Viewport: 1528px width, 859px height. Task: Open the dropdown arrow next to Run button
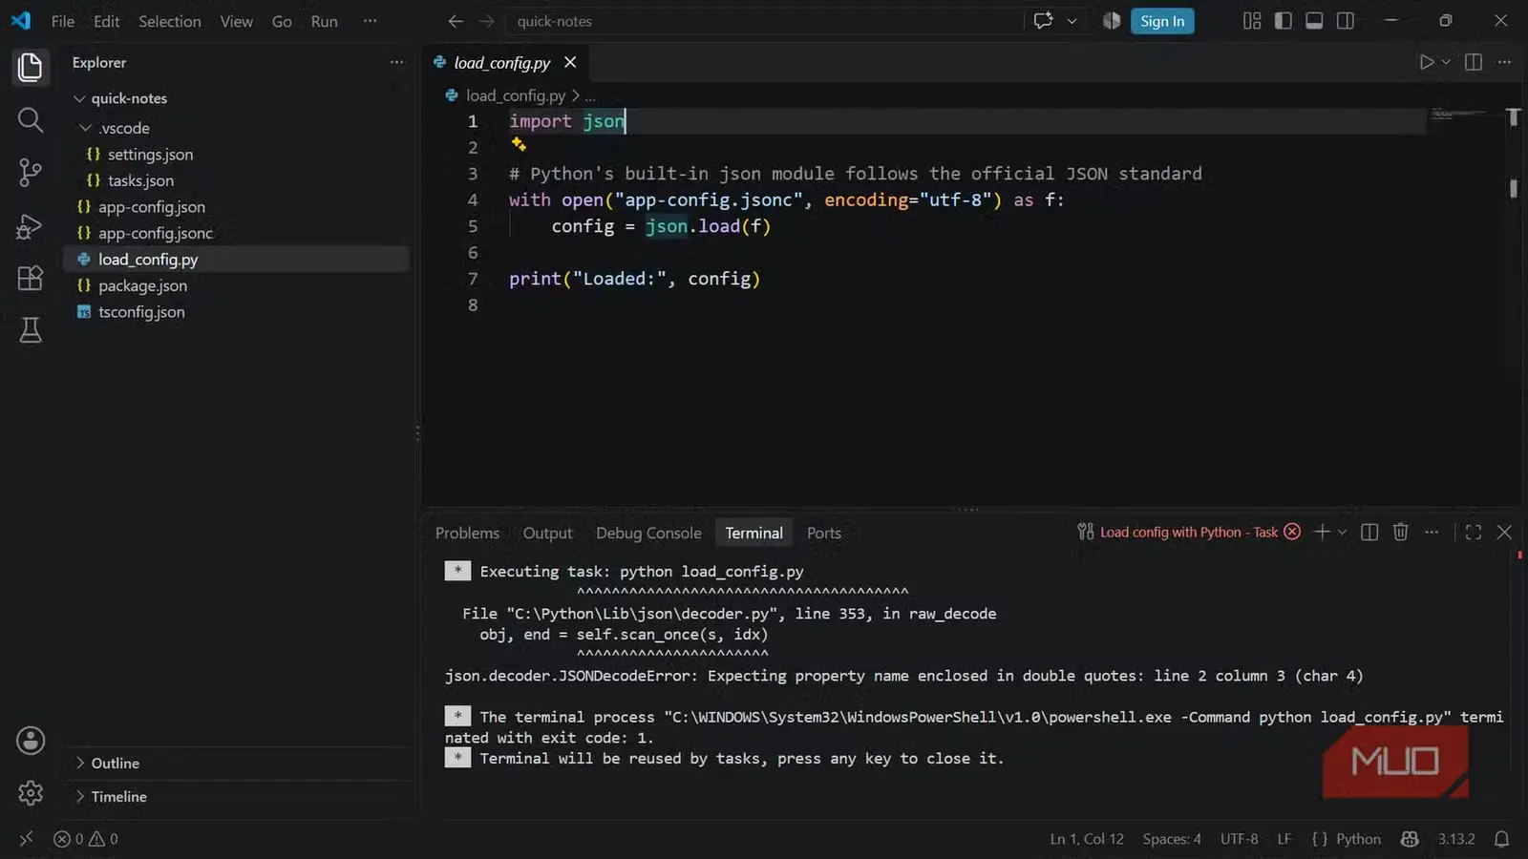[x=1446, y=62]
